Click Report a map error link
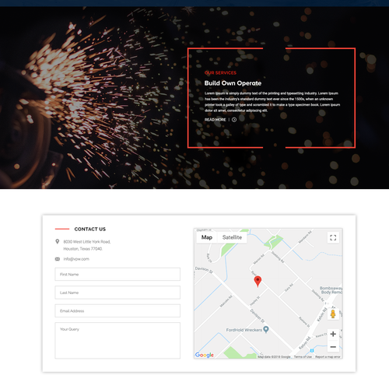This screenshot has height=389, width=389. coord(328,357)
